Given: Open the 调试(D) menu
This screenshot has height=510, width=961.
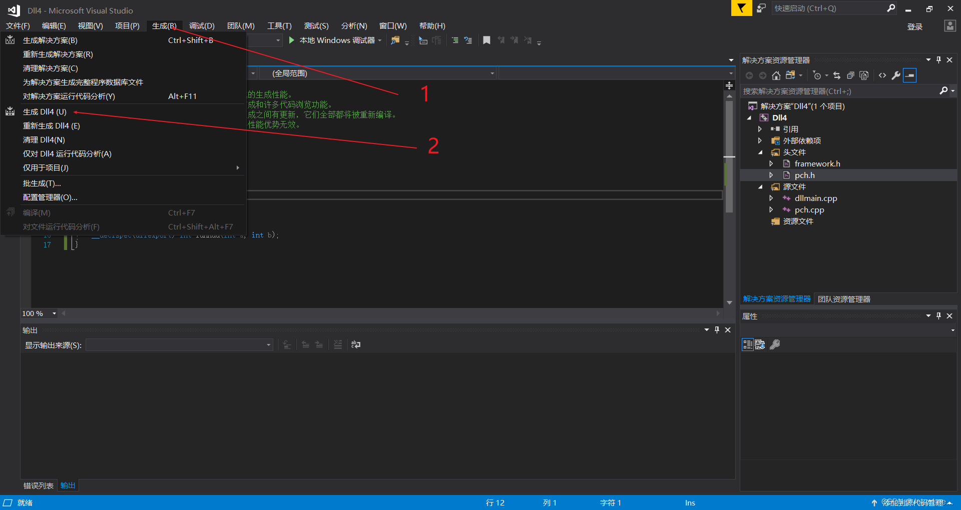Looking at the screenshot, I should 202,25.
